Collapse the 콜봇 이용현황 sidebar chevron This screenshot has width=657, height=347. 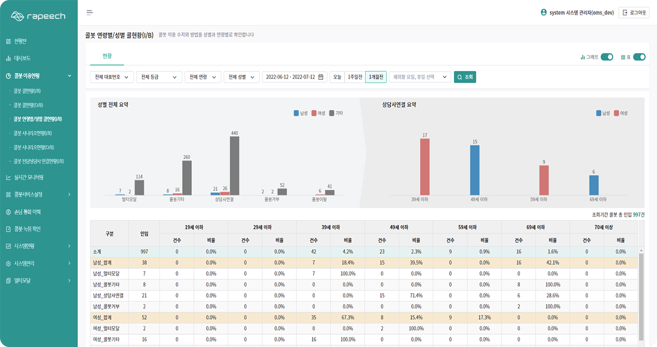click(69, 75)
